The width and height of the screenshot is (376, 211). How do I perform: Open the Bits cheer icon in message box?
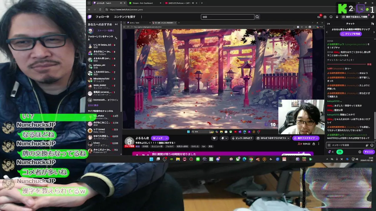(x=367, y=145)
